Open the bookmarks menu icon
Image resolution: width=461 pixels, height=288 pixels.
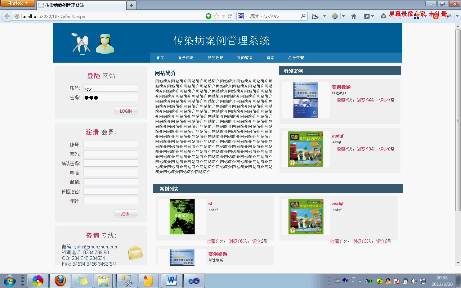pyautogui.click(x=367, y=16)
